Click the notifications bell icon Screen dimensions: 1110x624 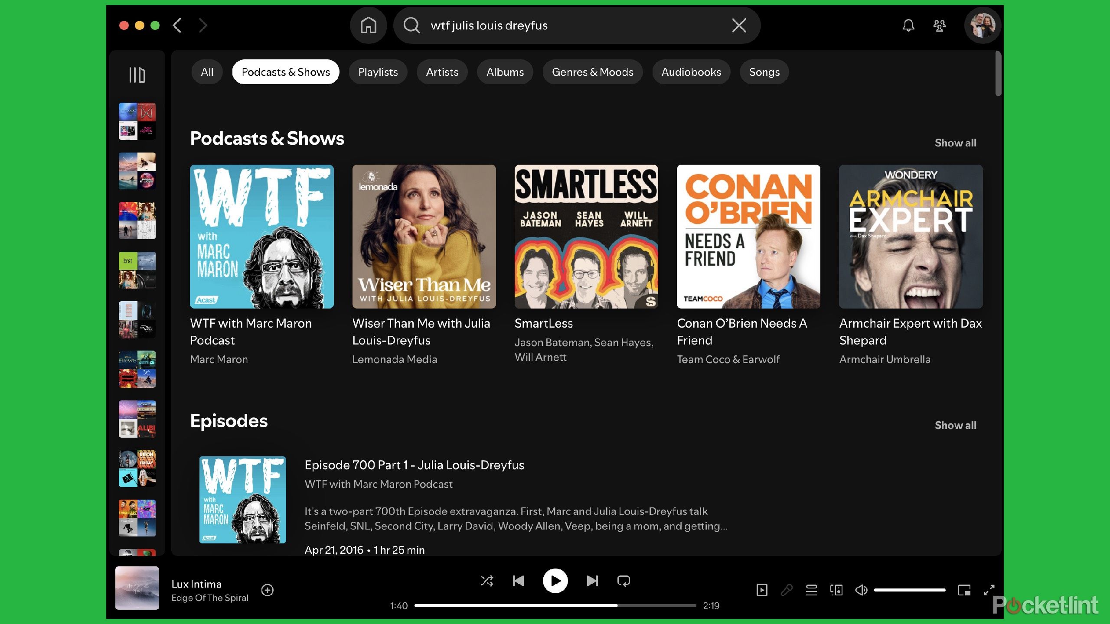(909, 25)
